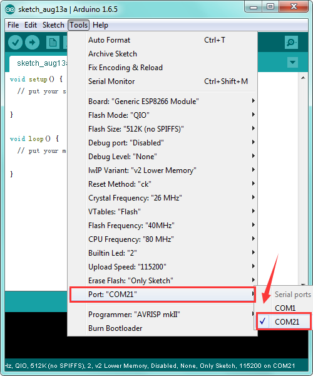The width and height of the screenshot is (313, 376).
Task: Click the void loop() code line
Action: coord(34,138)
